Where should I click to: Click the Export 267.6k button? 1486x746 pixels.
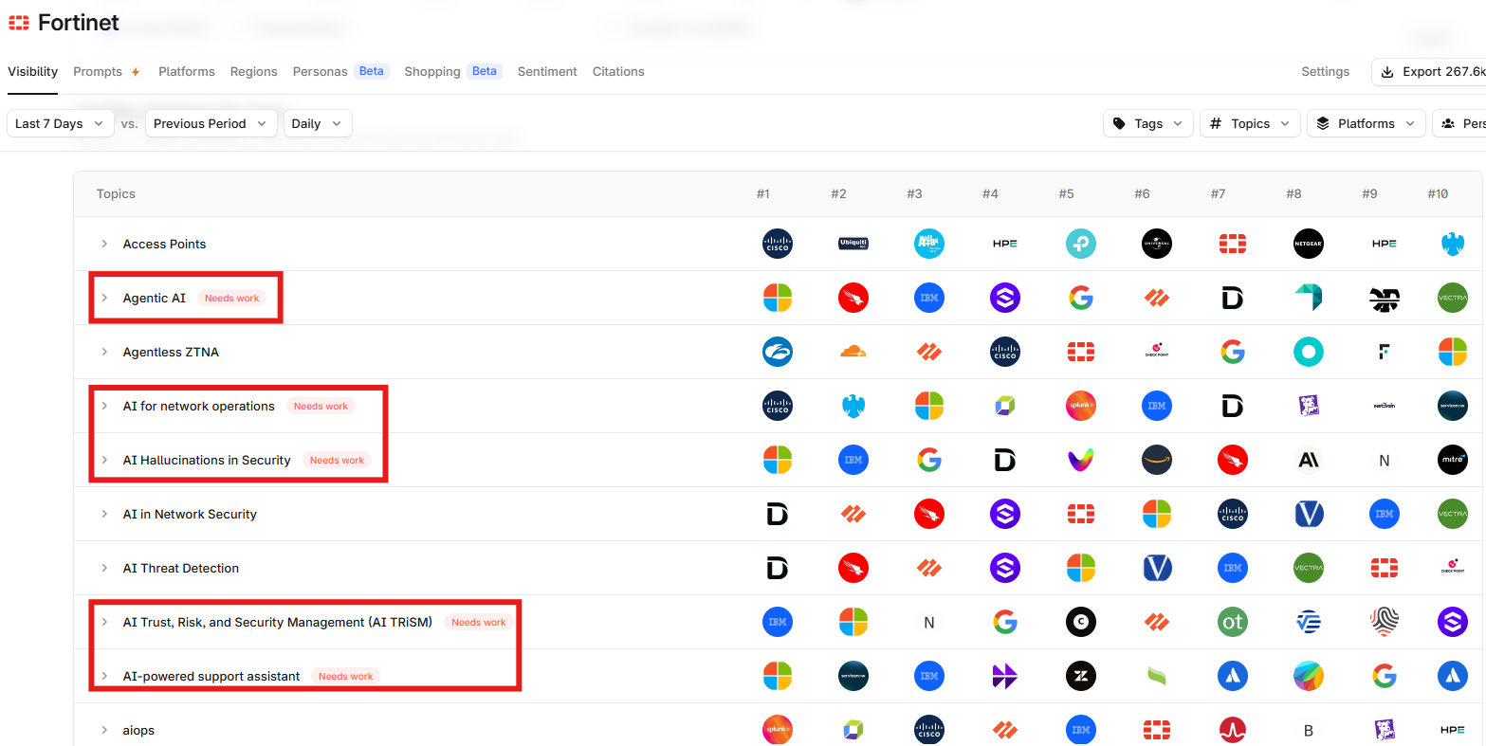(1429, 71)
